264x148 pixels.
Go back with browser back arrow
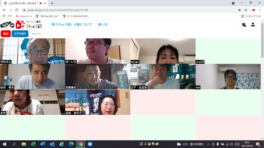point(4,10)
